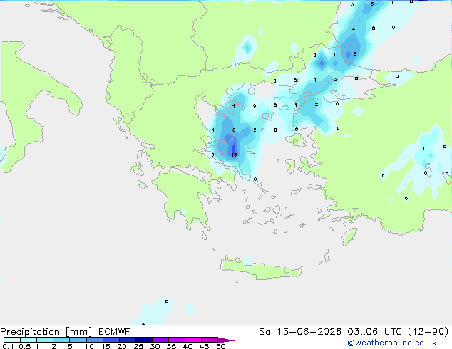The image size is (452, 349).
Task: Open the weatheronline.co.uk link
Action: [x=392, y=343]
